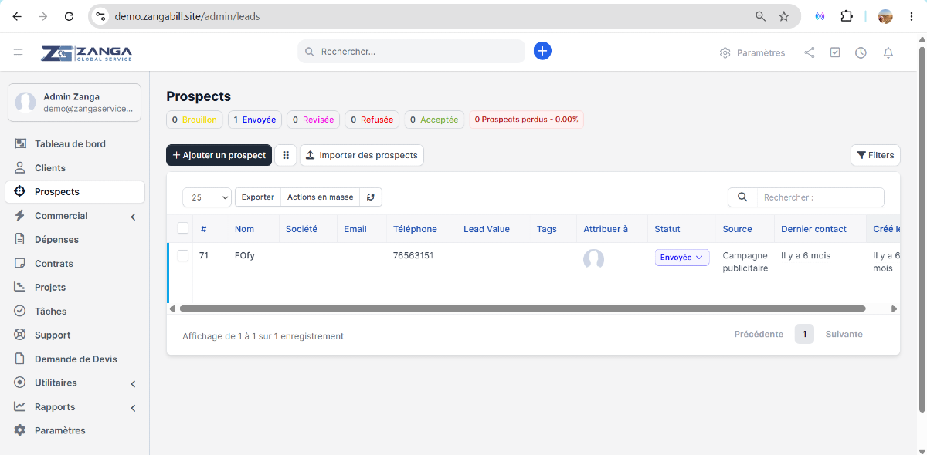The image size is (927, 455).
Task: Click Ajouter un prospect button
Action: pos(219,155)
